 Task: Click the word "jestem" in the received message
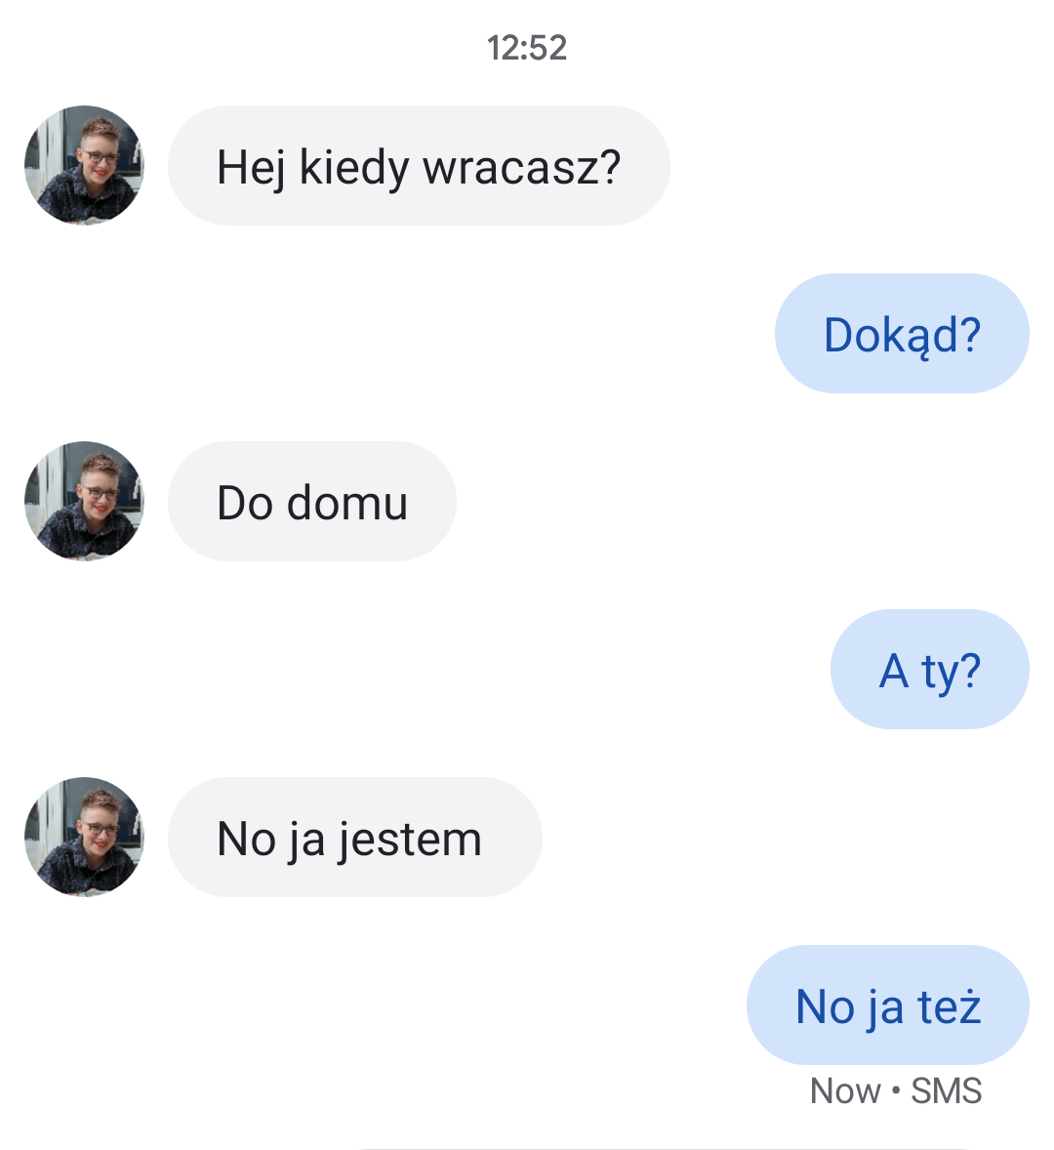pos(409,839)
